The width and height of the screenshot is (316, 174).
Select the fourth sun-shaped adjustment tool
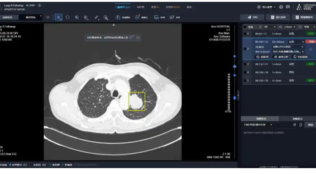tap(86, 18)
